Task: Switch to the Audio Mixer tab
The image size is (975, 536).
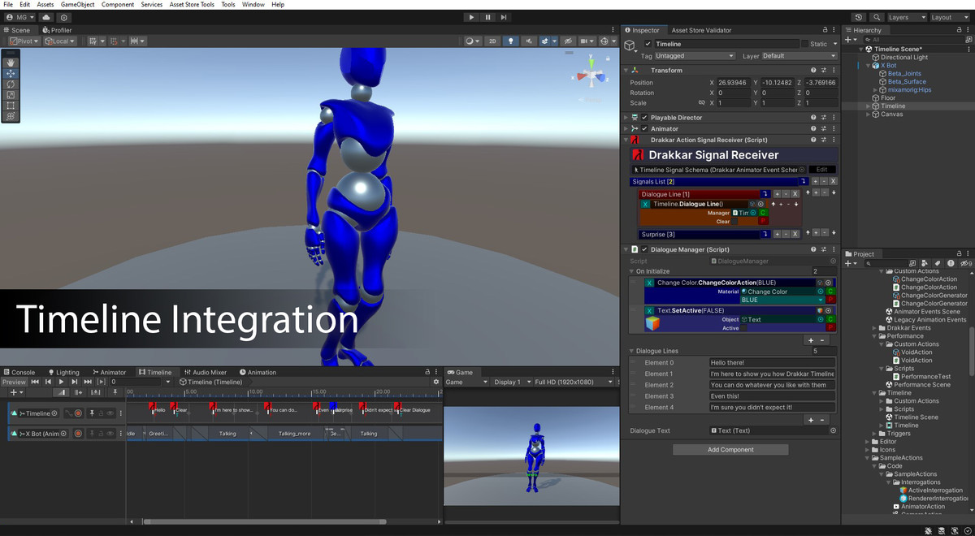Action: tap(206, 372)
